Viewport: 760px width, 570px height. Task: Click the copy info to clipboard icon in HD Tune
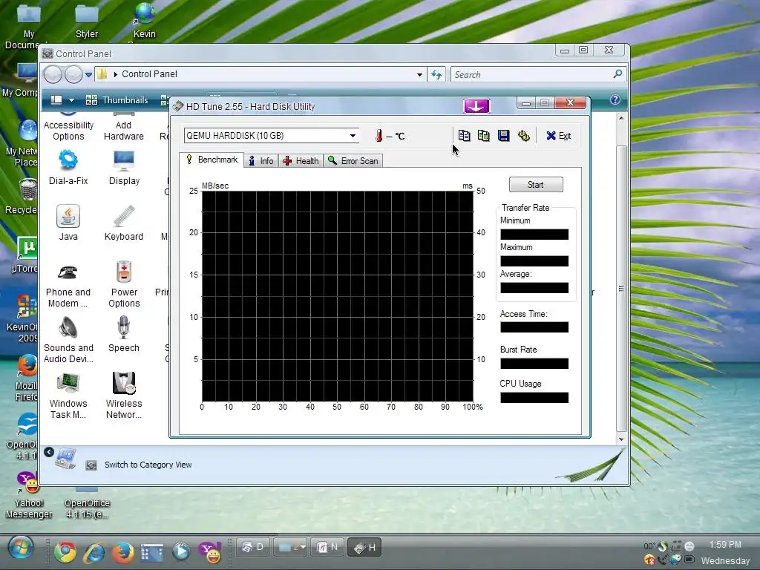tap(464, 136)
